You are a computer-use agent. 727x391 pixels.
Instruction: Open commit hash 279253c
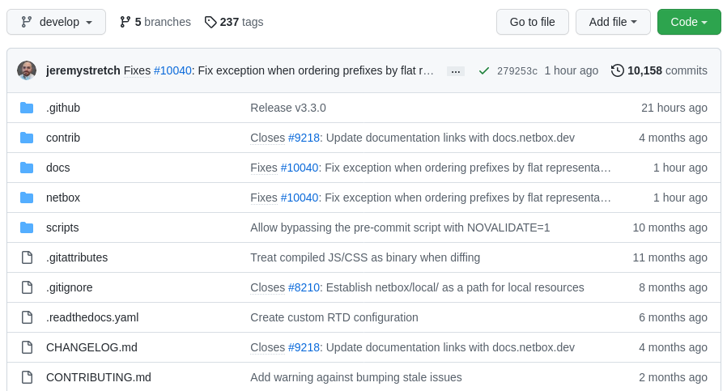pyautogui.click(x=517, y=71)
